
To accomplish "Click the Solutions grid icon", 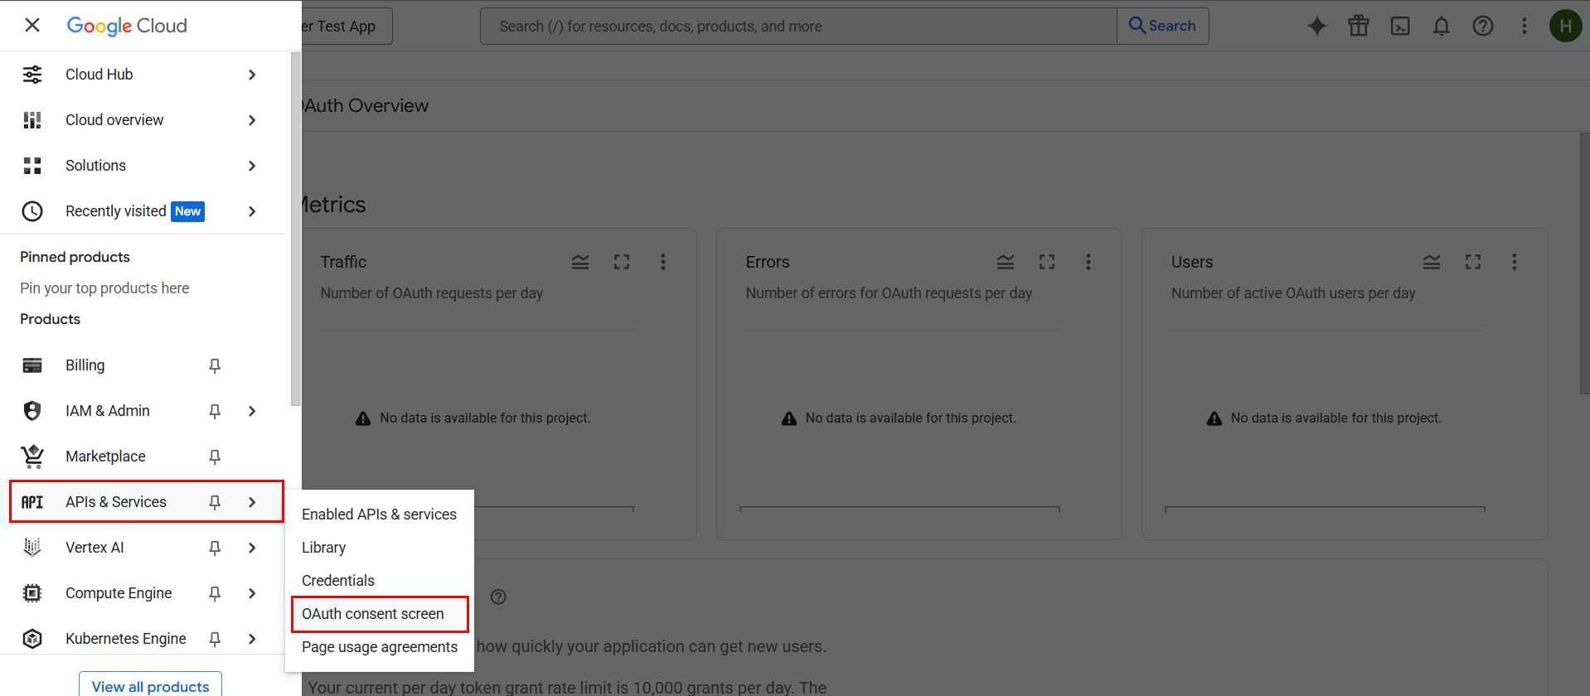I will (x=32, y=166).
